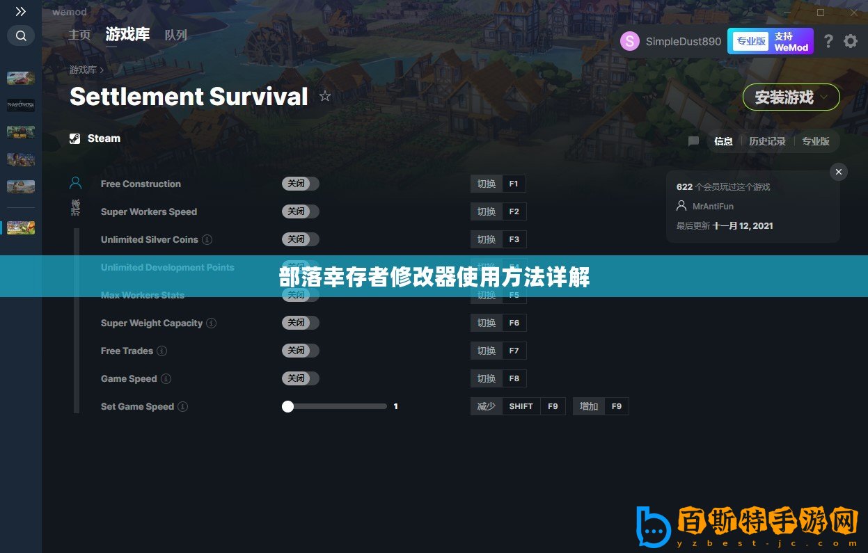868x553 pixels.
Task: Click the 专业版 支持WeMod upgrade button
Action: pyautogui.click(x=771, y=41)
